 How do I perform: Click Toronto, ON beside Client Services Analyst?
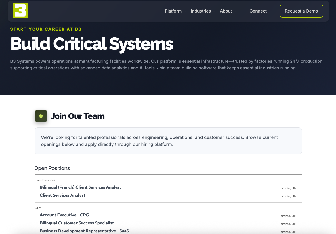[x=288, y=196]
